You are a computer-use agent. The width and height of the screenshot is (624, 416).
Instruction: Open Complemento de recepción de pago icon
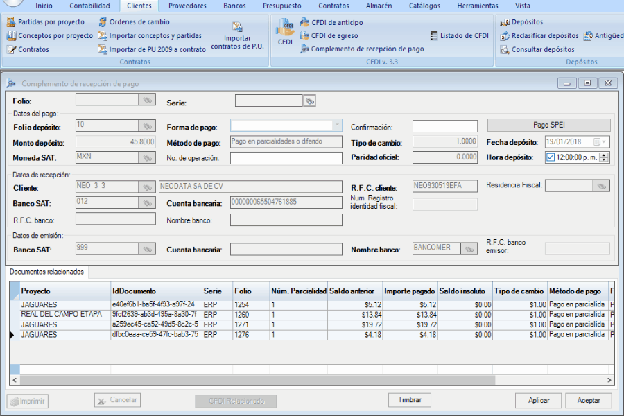pyautogui.click(x=304, y=49)
